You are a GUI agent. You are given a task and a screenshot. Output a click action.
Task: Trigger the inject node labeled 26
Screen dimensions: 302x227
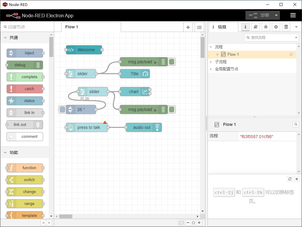(62, 109)
